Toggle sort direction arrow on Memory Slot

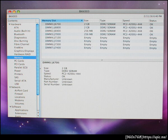[x=82, y=20]
